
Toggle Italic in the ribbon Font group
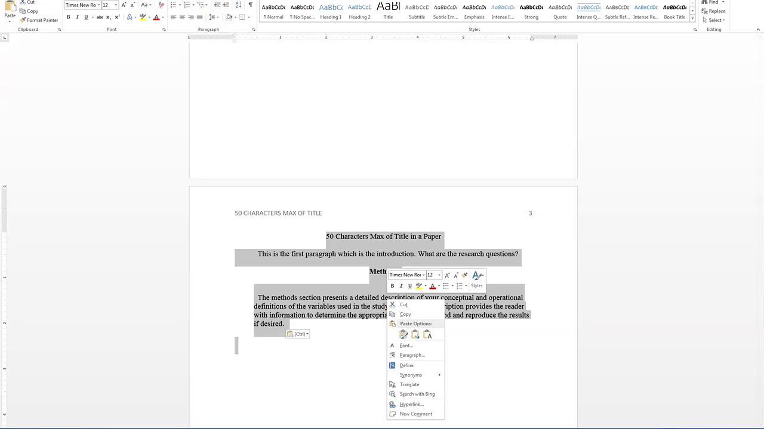point(77,17)
